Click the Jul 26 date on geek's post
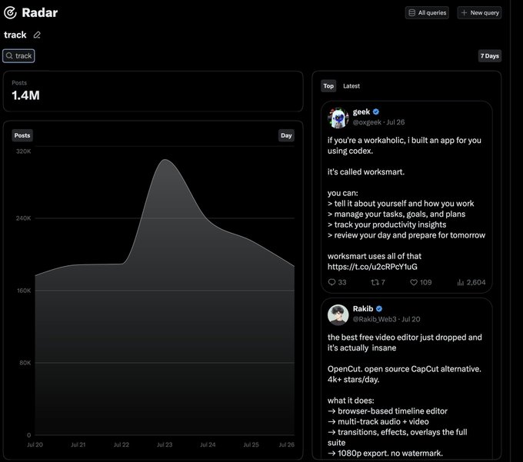This screenshot has width=523, height=462. [395, 122]
